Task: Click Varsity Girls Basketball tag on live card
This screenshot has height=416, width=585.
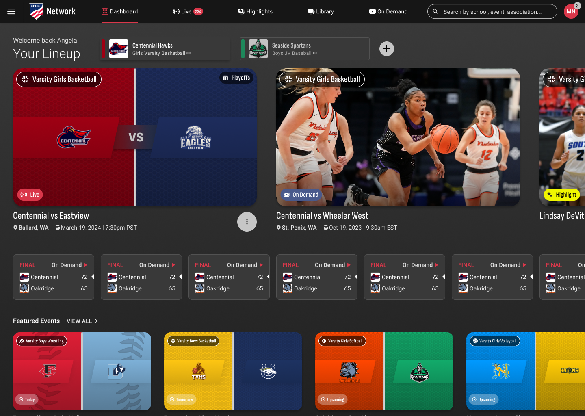Action: coord(59,79)
